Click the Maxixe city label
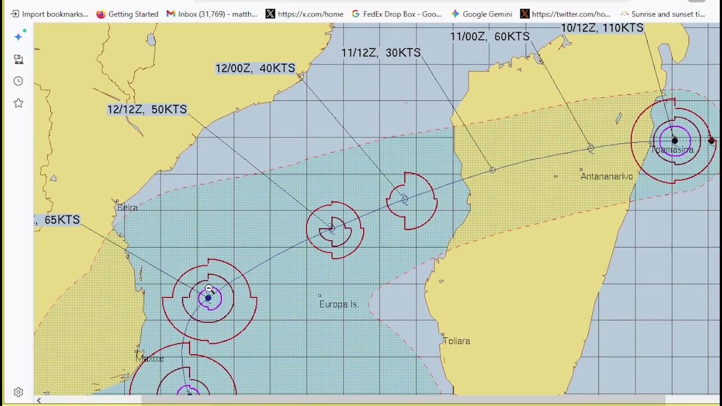Screen dimensions: 722x406 149,359
